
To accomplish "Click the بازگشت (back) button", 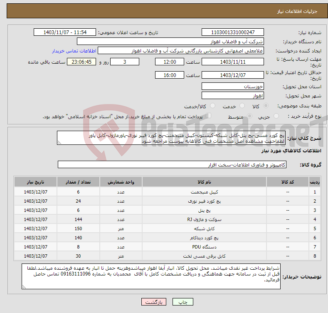I will [x=154, y=302].
